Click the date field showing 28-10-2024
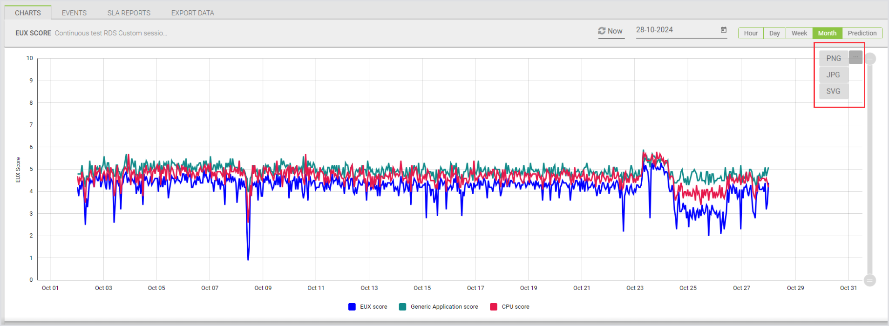 [x=675, y=30]
